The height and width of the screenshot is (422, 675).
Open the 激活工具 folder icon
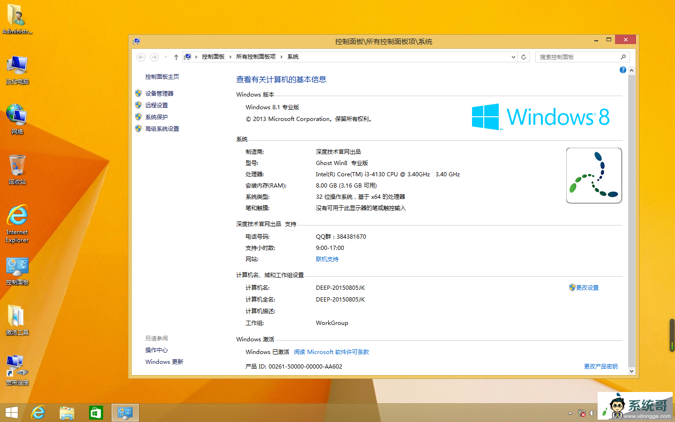click(x=17, y=320)
